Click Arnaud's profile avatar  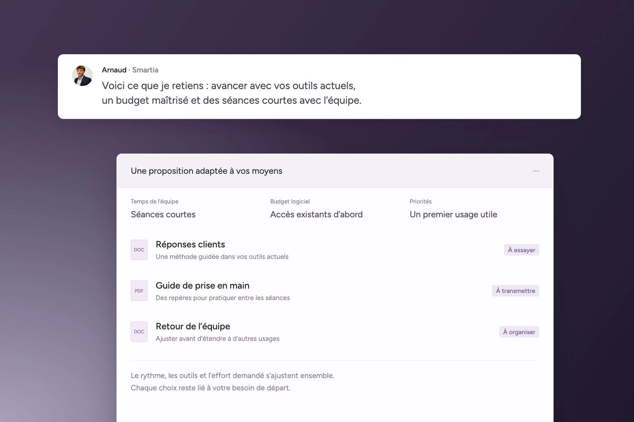click(x=82, y=76)
